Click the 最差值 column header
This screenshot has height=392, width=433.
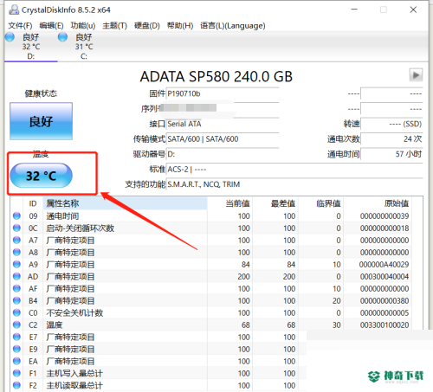point(275,203)
